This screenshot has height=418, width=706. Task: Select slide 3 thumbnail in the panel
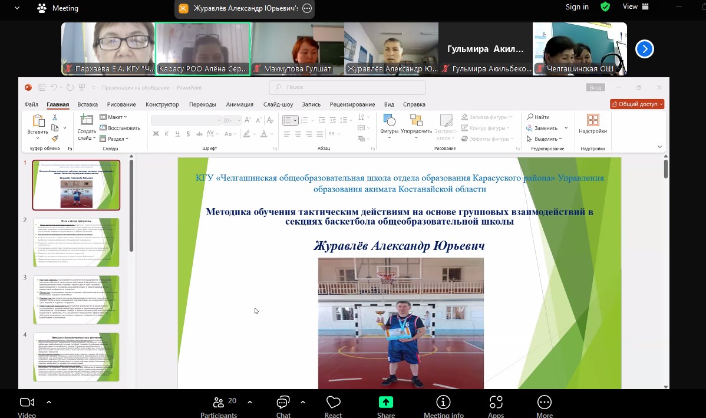click(x=76, y=299)
